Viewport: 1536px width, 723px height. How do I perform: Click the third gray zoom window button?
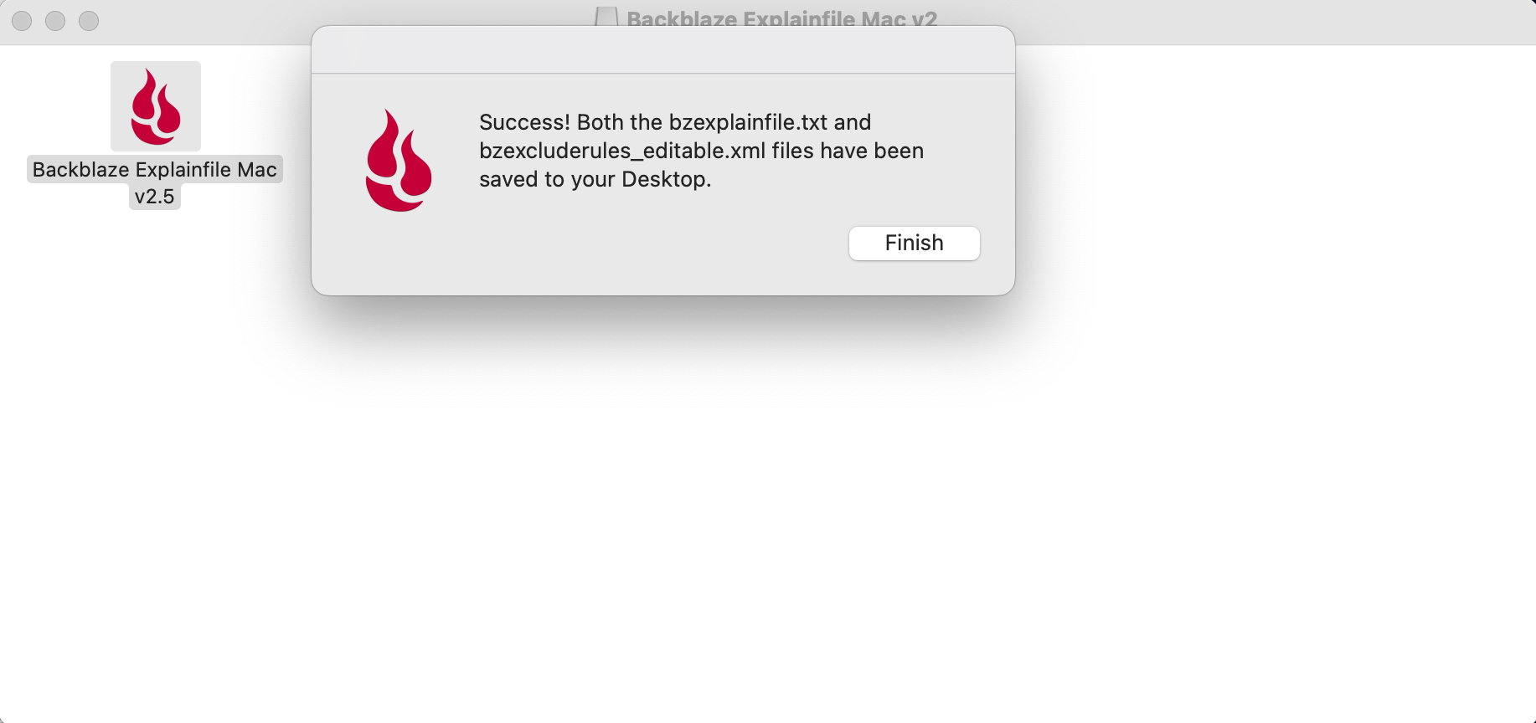pyautogui.click(x=89, y=21)
